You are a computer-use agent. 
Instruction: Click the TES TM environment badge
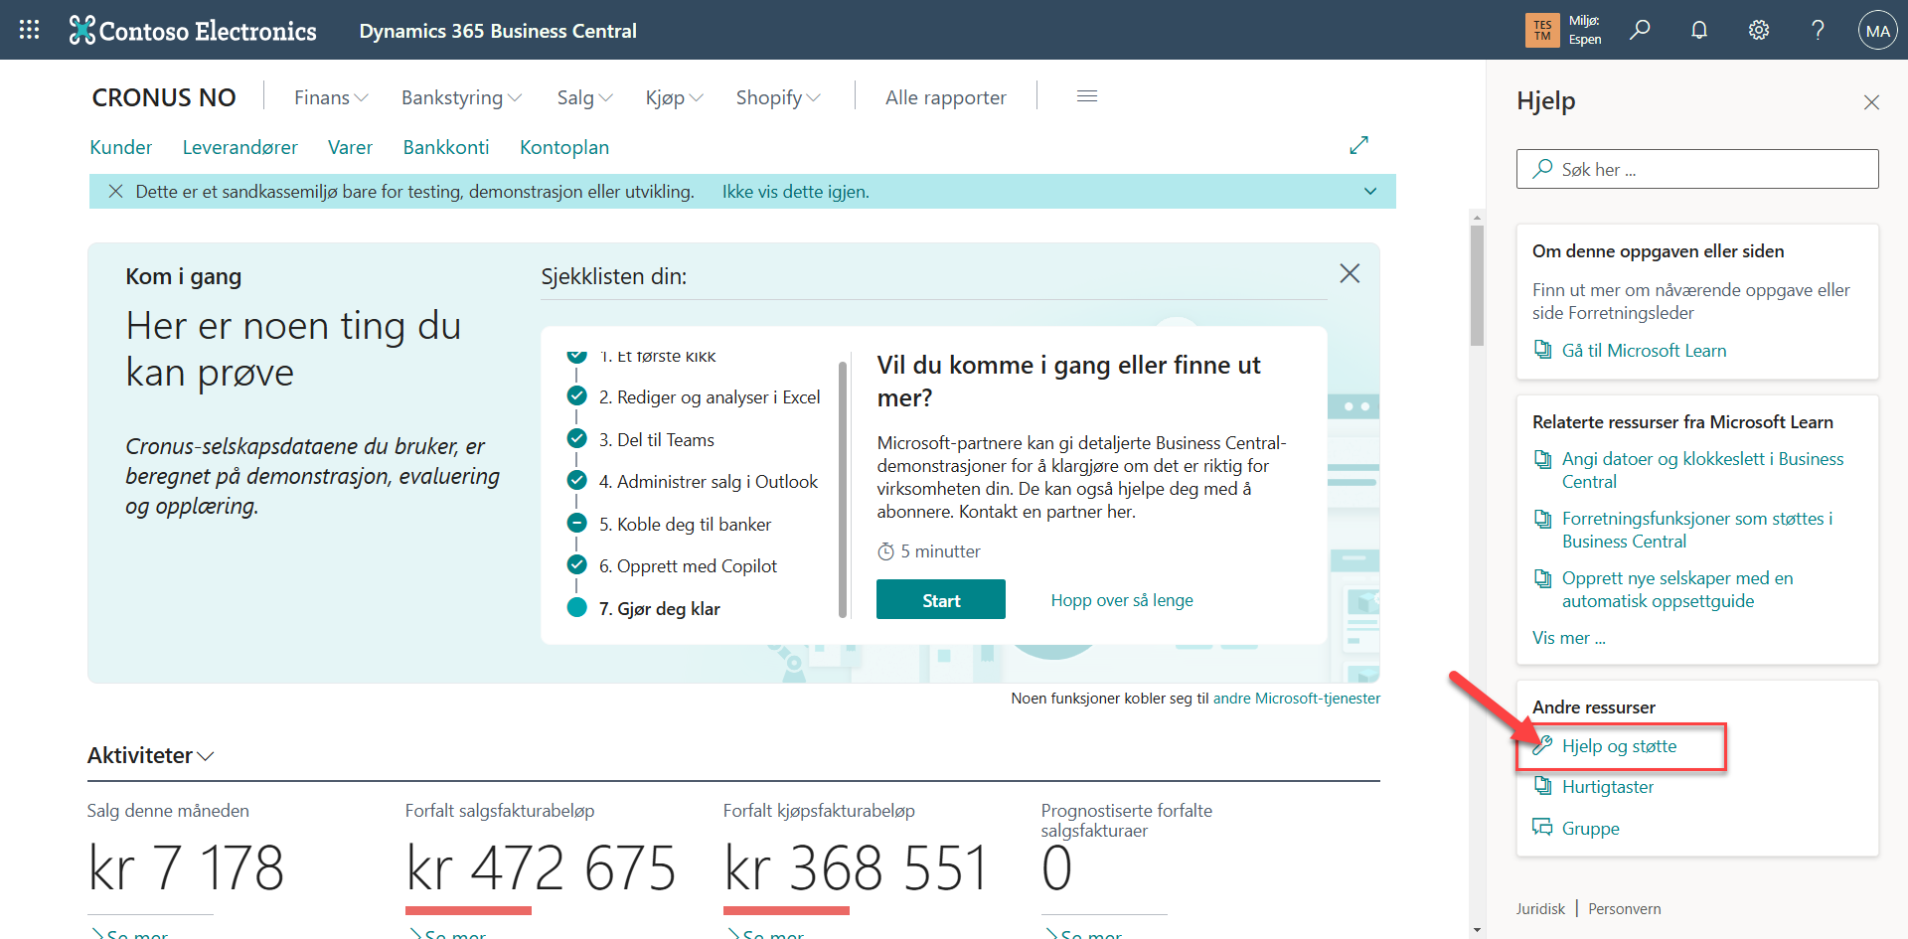(x=1542, y=30)
